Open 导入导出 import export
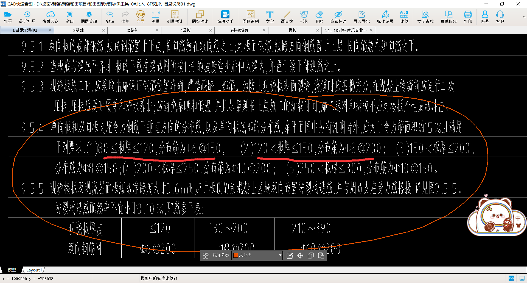 [362, 17]
